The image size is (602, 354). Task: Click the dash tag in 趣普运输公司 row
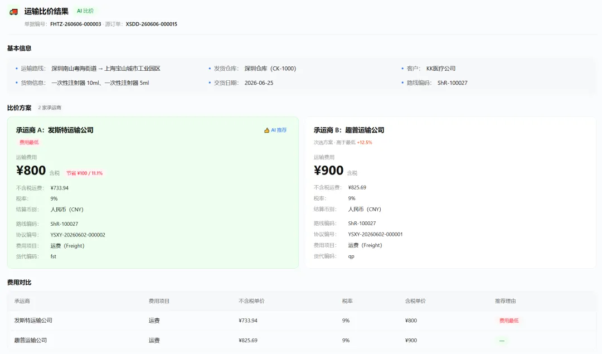coord(502,341)
